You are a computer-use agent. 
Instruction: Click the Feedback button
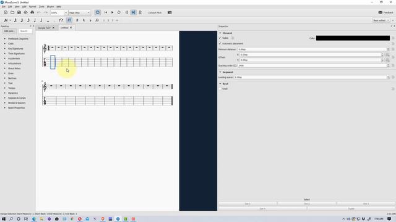385,12
